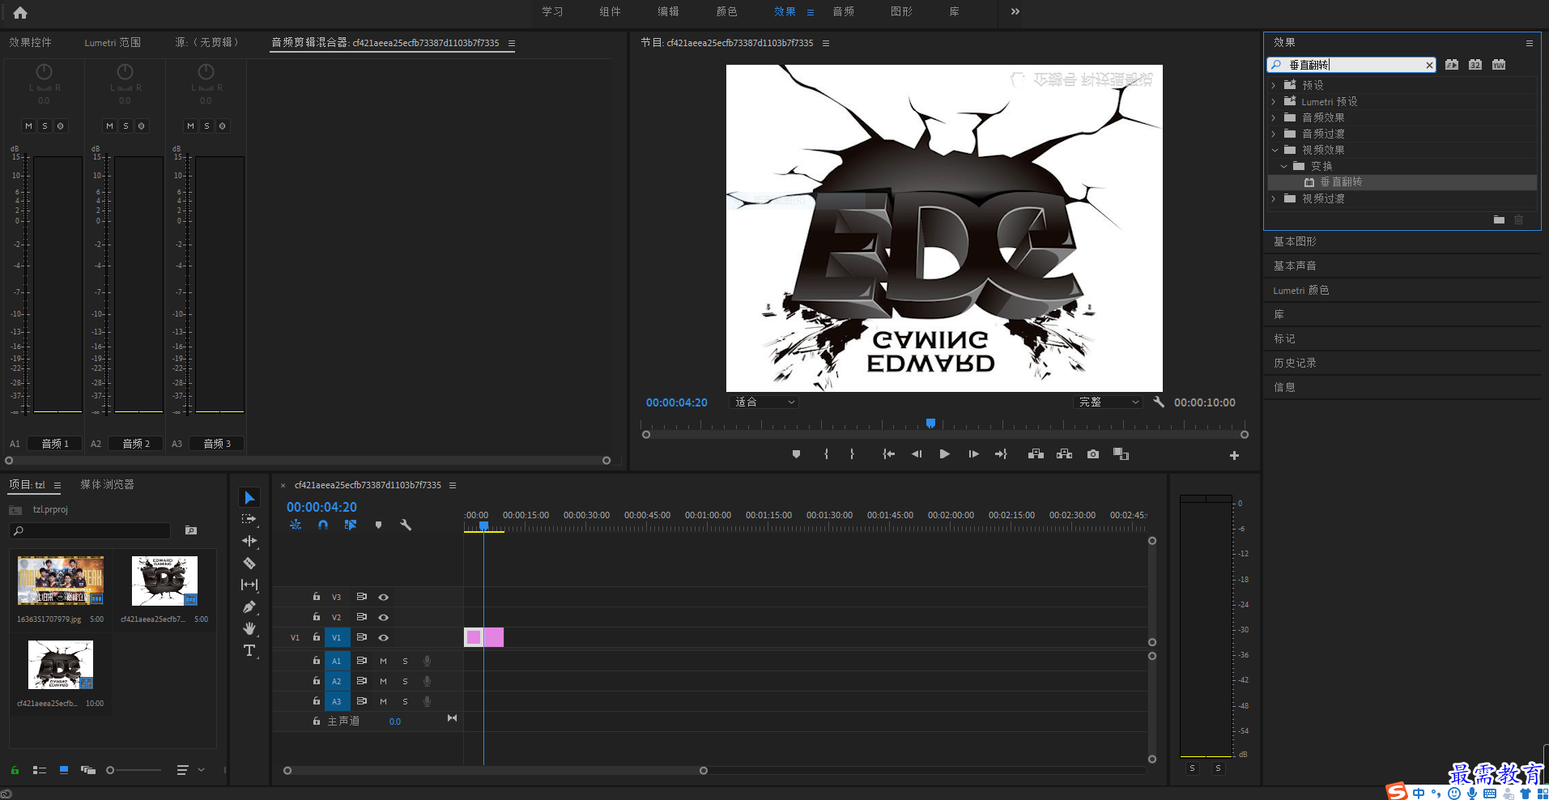Click 32-bit color effects filter icon
Screen dimensions: 1549x800
[x=1475, y=65]
